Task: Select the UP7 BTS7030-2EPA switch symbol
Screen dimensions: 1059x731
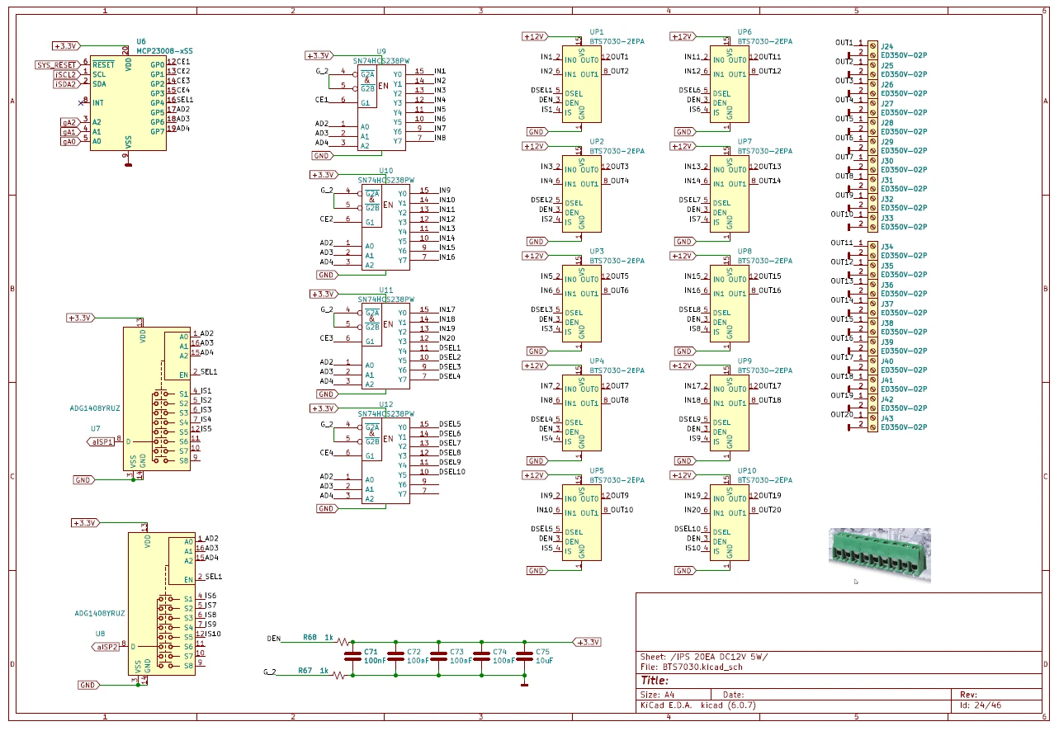Action: click(x=730, y=194)
